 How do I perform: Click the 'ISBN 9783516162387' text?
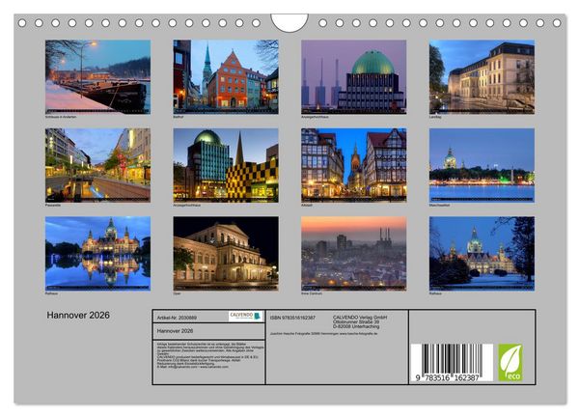292,318
